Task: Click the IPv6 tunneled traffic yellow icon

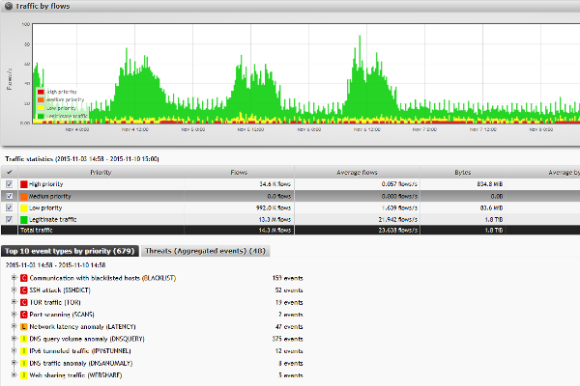Action: pyautogui.click(x=24, y=351)
